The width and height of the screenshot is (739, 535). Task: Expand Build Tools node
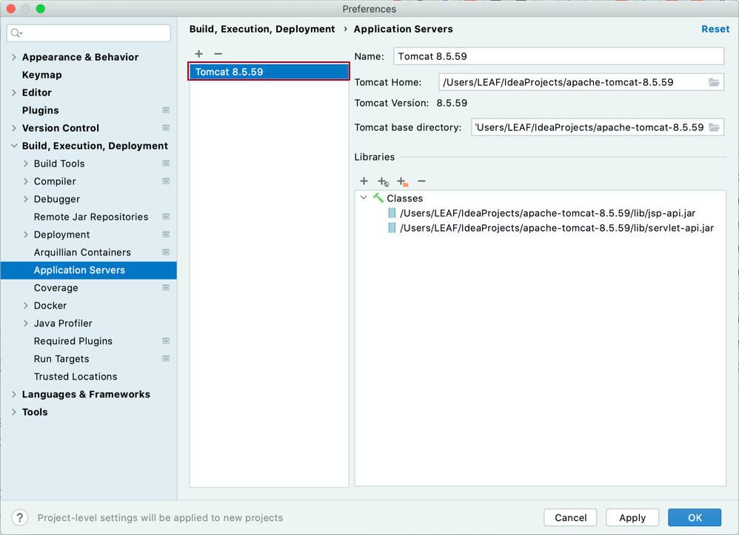click(x=25, y=164)
